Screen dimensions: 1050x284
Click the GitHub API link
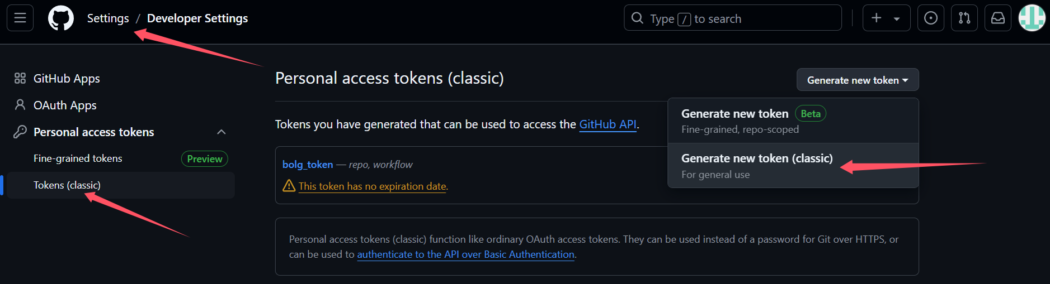point(608,124)
